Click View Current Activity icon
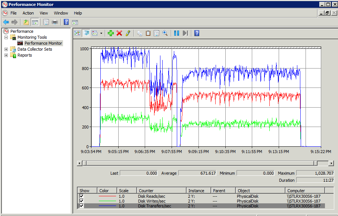Viewport: 338px width, 216px height. pos(77,33)
